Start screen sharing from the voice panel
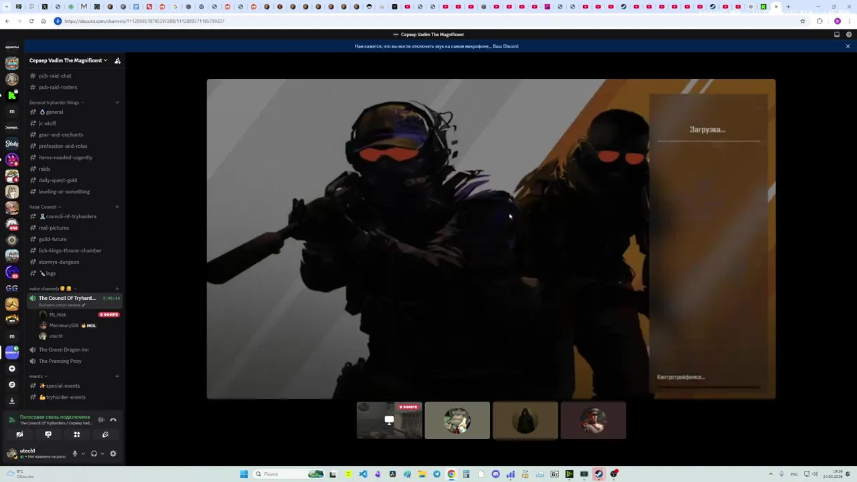 tap(48, 434)
